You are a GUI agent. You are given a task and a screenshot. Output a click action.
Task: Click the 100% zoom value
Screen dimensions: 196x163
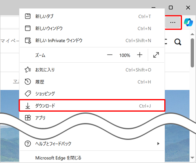(x=125, y=55)
